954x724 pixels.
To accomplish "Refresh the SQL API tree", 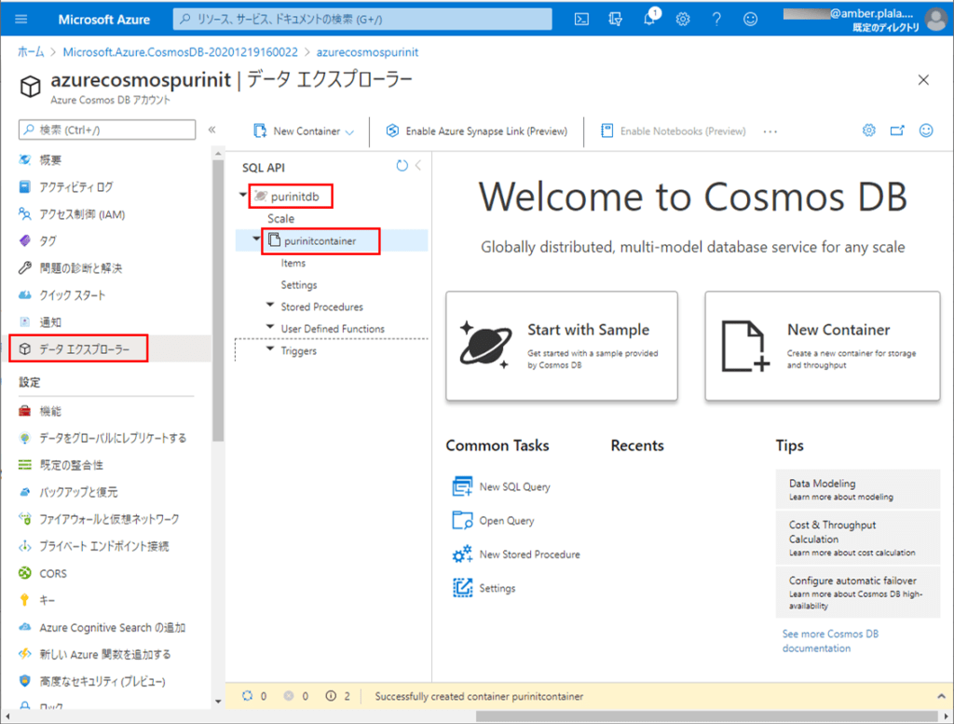I will [401, 165].
